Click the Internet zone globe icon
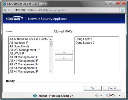 point(35,96)
